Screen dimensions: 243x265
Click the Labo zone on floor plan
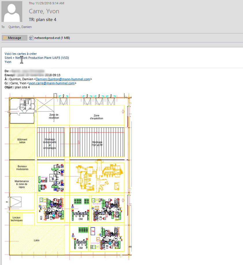[36, 240]
